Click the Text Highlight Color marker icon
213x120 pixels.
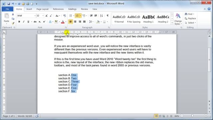56,22
